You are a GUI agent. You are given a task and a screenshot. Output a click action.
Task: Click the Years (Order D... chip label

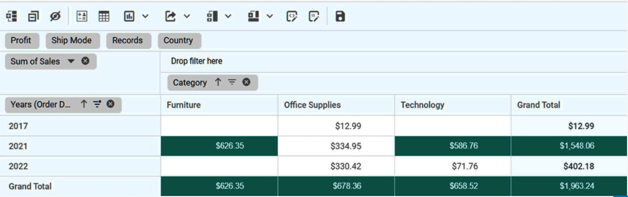(41, 104)
